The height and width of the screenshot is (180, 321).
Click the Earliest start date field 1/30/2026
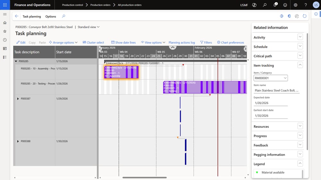271,116
